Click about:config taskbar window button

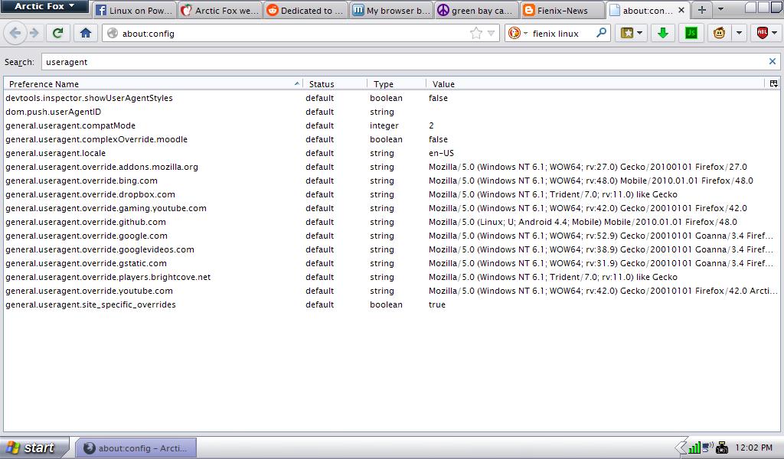click(x=136, y=448)
